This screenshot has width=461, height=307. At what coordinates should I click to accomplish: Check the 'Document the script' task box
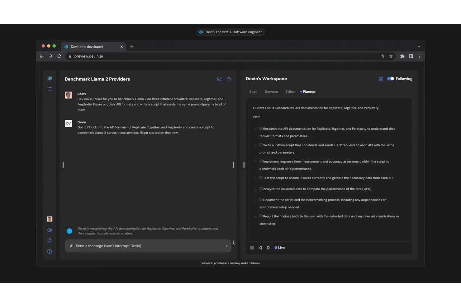(x=261, y=200)
